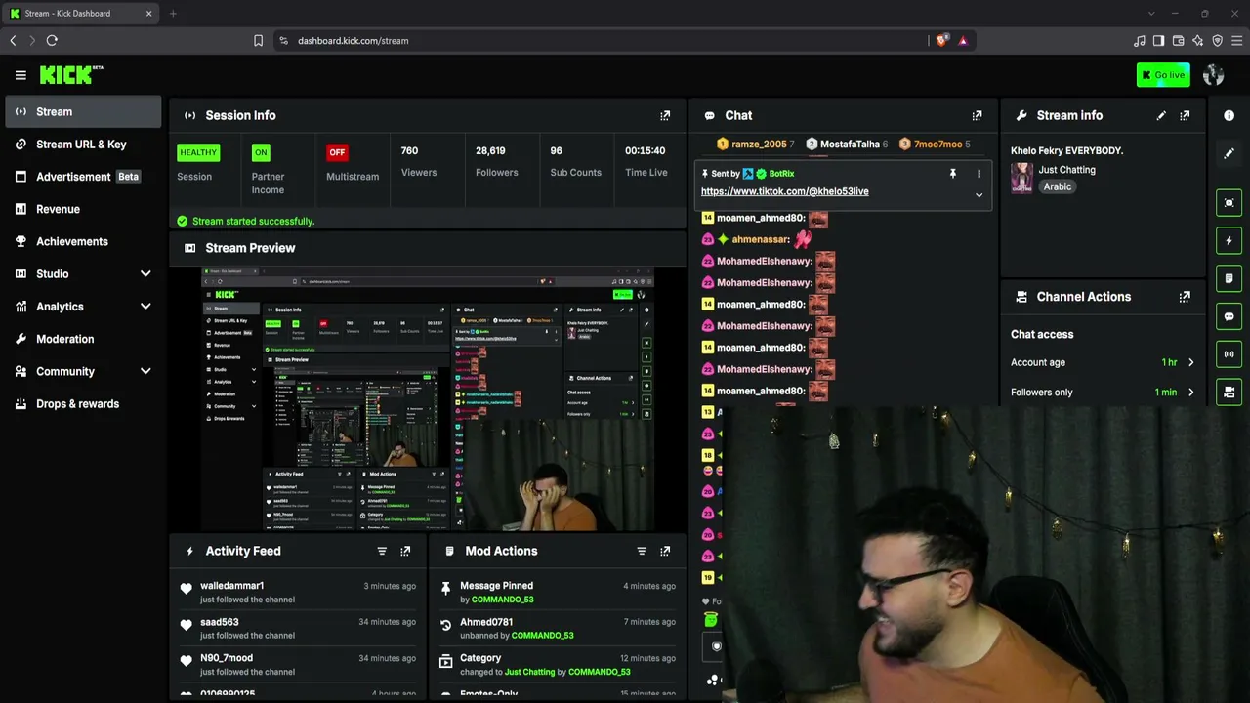Viewport: 1250px width, 703px height.
Task: Toggle the channel actions widget in right toolbar
Action: point(1229,392)
